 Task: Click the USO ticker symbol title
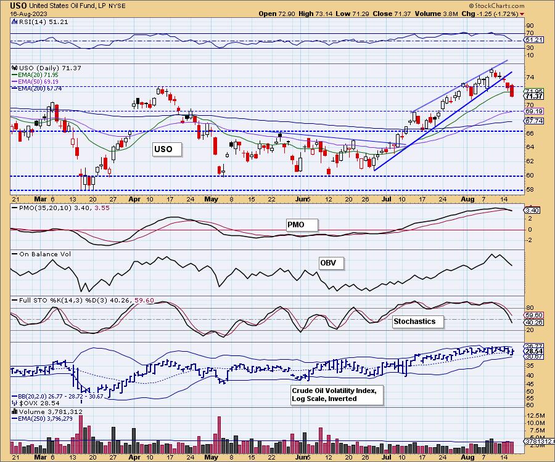18,6
